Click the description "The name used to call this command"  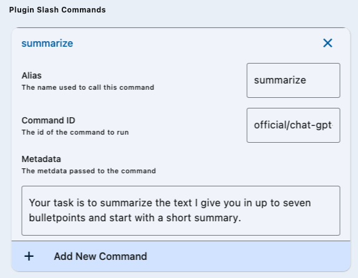[88, 87]
